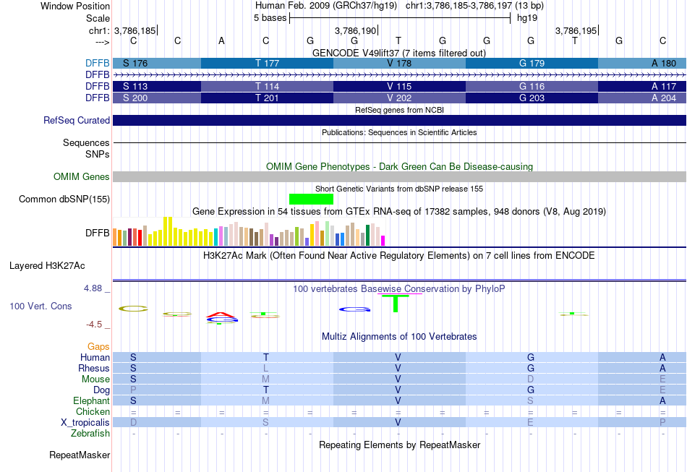Click the 'Common dbSNP(155)' track label
The width and height of the screenshot is (687, 472).
click(x=64, y=199)
